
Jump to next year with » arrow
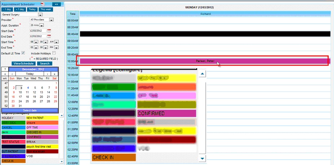tap(55, 73)
